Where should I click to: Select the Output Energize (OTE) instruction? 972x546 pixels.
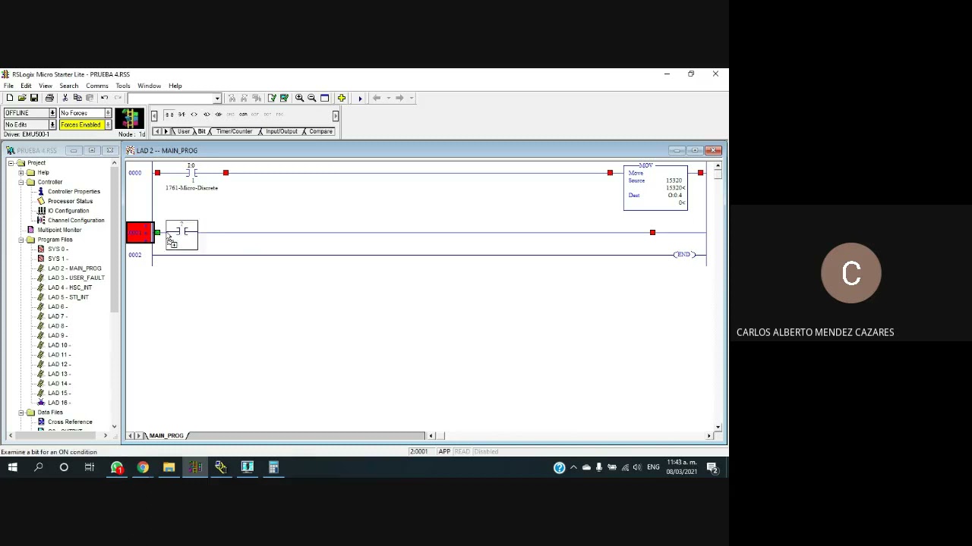194,115
